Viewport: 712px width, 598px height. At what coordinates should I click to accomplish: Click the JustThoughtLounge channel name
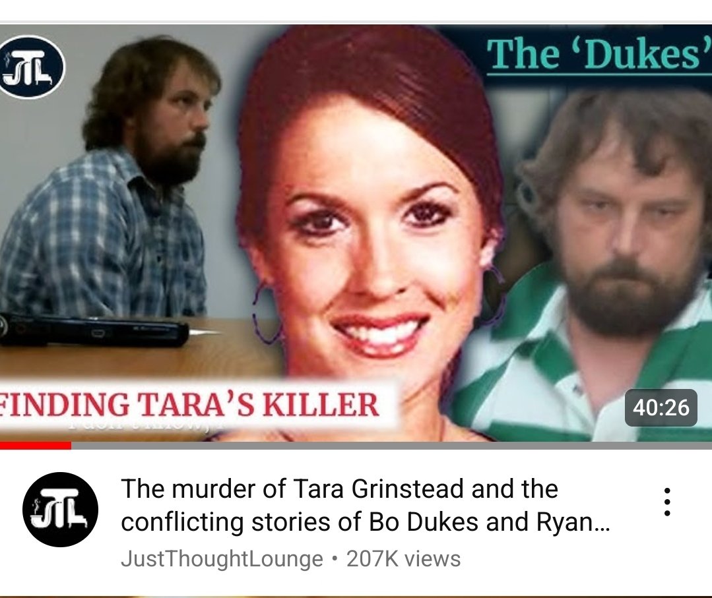pos(222,559)
